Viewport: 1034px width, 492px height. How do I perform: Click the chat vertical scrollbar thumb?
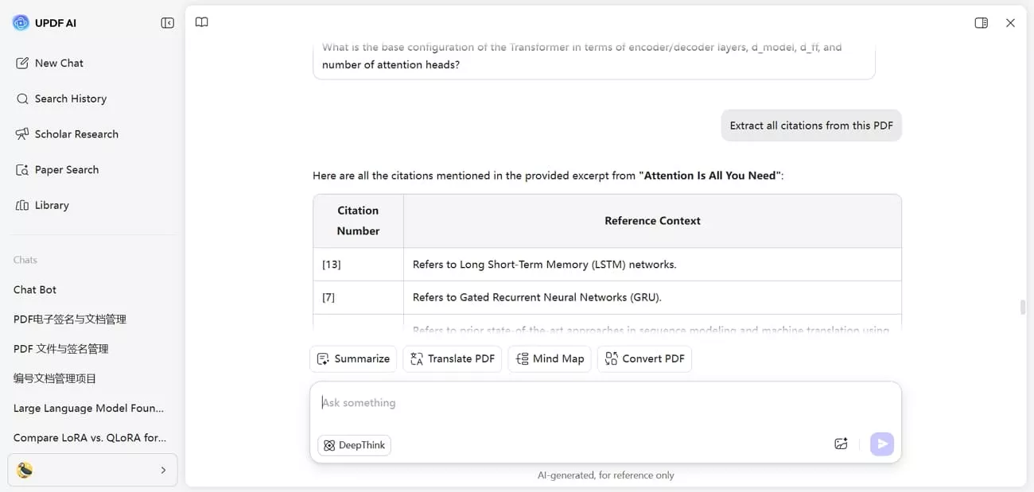(1022, 308)
